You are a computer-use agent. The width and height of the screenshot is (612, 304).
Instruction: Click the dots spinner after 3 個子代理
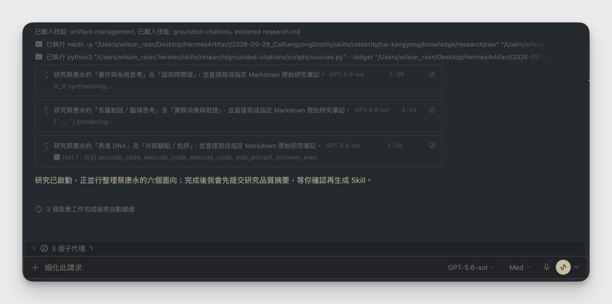click(91, 248)
